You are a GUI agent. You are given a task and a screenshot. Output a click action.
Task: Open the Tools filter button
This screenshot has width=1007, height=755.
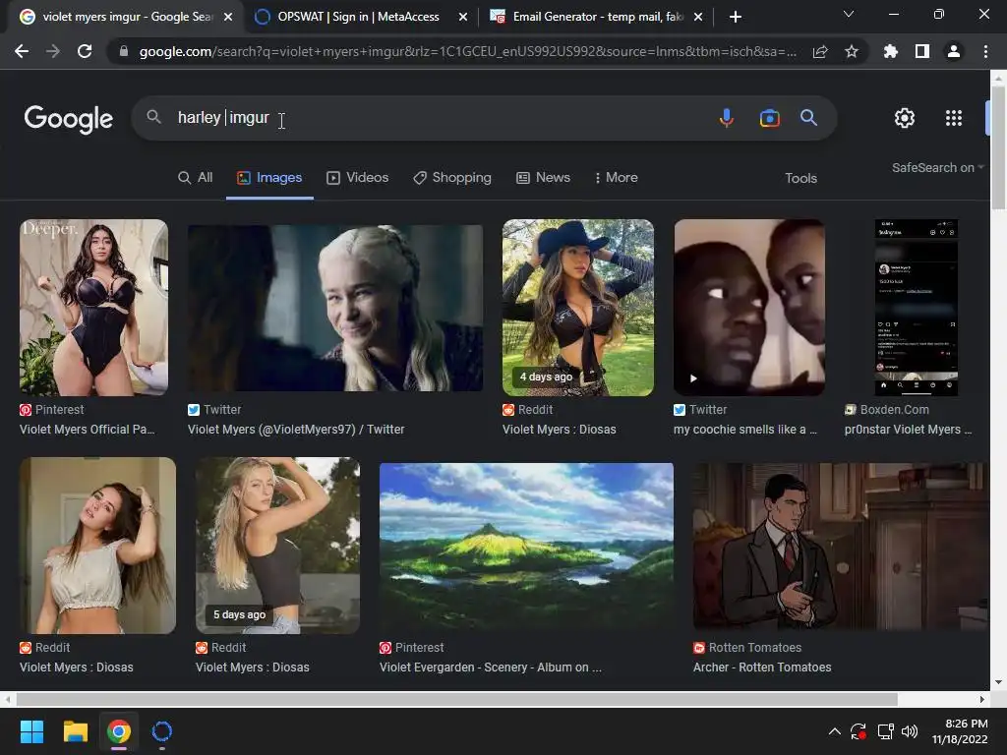(x=800, y=179)
